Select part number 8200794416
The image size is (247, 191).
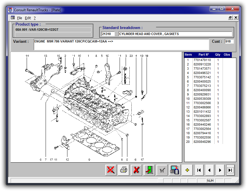tap(202, 133)
